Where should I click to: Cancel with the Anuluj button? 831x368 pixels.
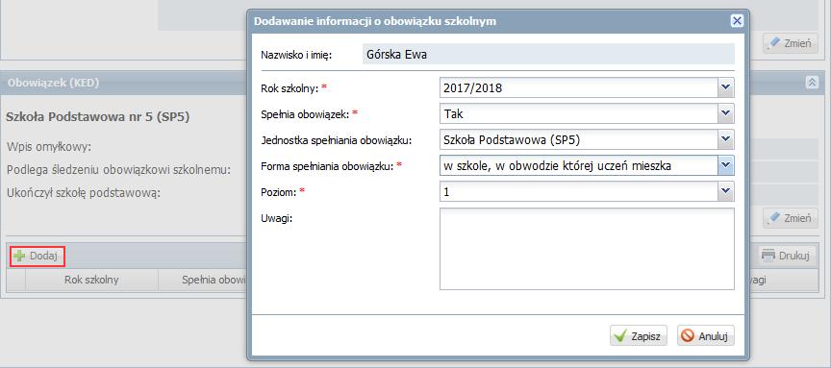pyautogui.click(x=706, y=335)
